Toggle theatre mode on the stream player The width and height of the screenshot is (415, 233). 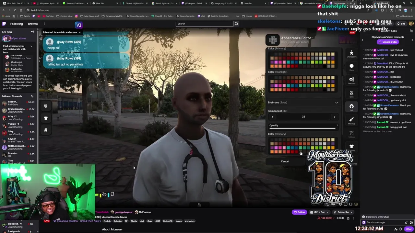[351, 204]
